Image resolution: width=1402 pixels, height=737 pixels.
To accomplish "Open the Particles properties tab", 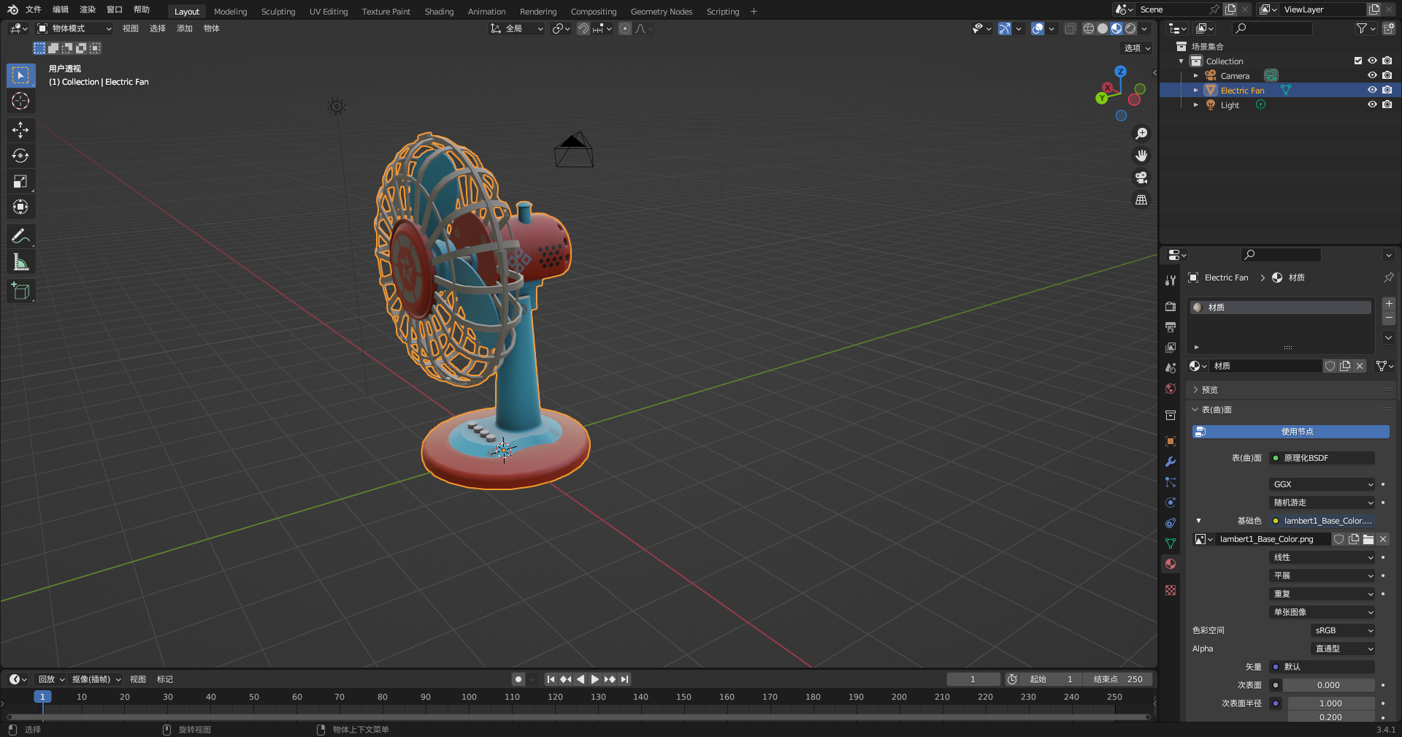I will (x=1171, y=482).
